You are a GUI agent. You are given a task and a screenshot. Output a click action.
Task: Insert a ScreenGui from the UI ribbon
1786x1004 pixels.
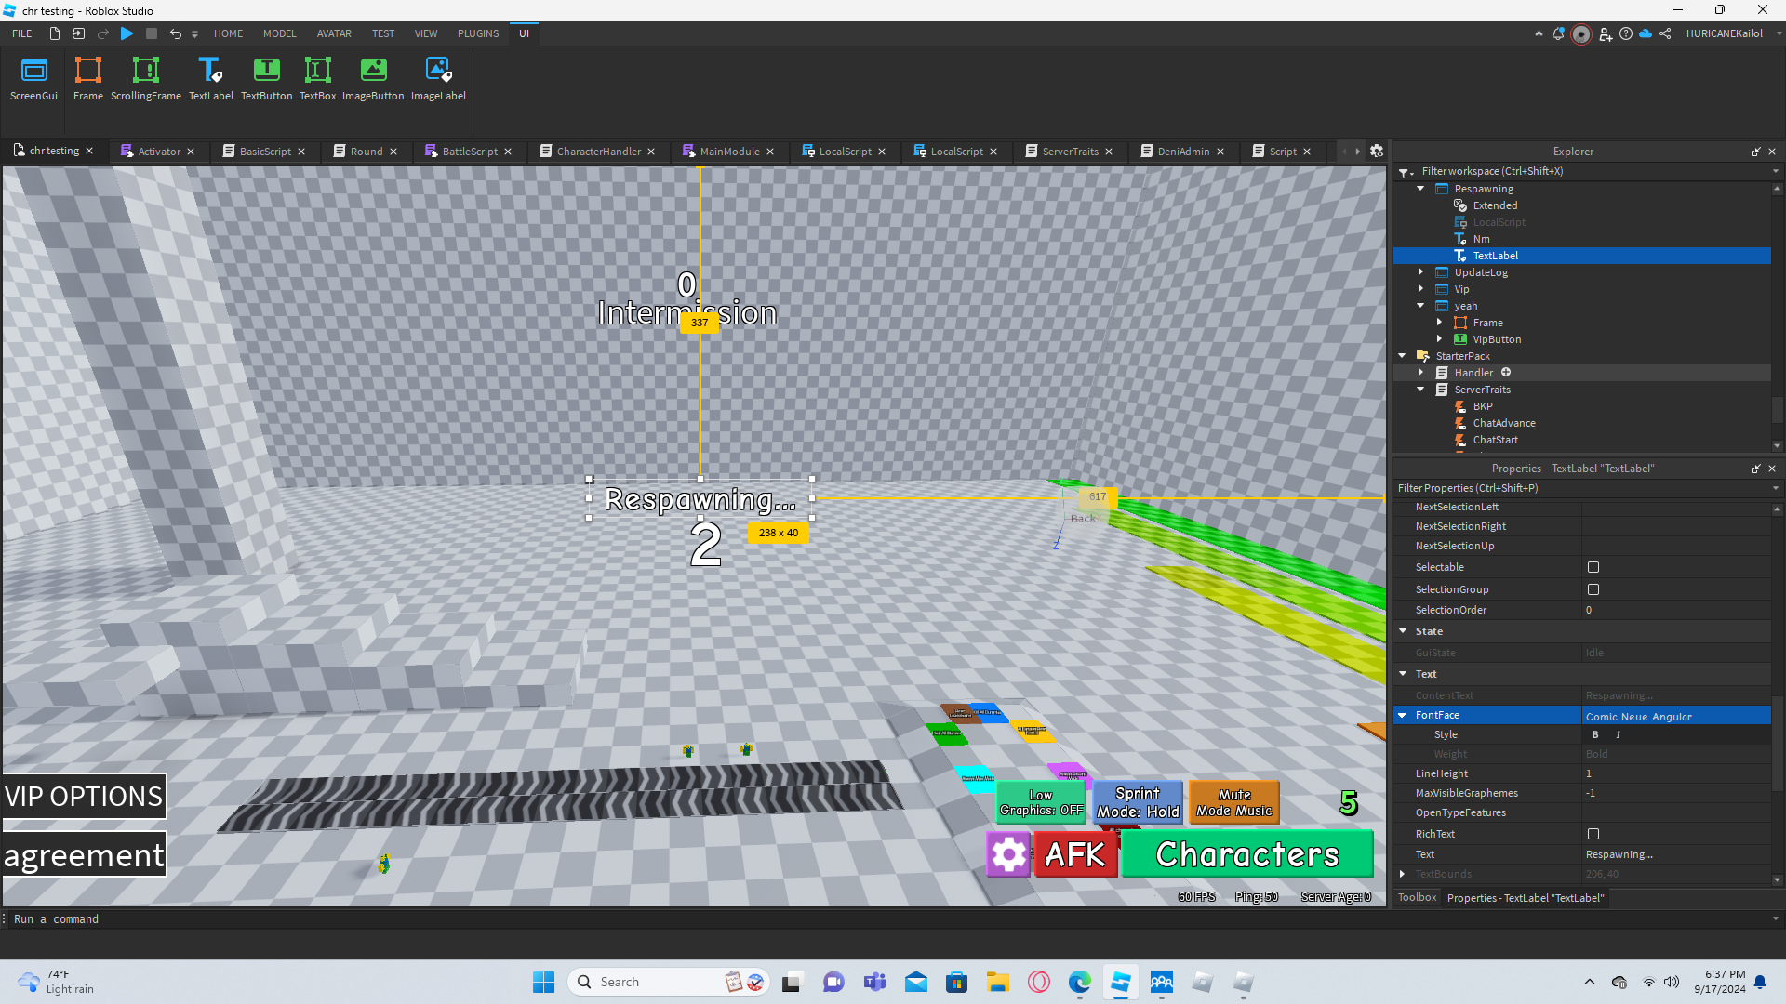point(33,78)
